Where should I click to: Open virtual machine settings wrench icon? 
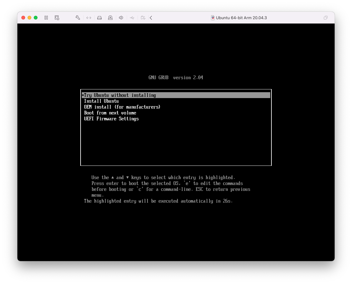[x=78, y=18]
